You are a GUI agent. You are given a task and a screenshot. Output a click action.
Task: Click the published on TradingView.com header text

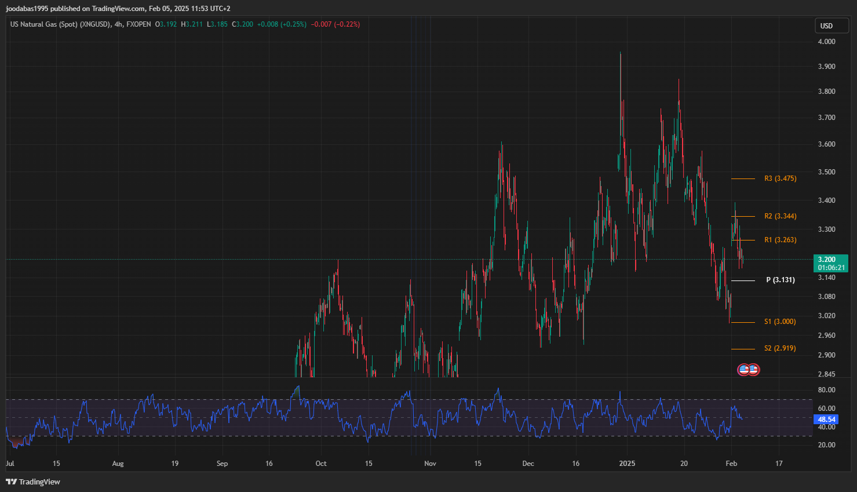(x=98, y=9)
